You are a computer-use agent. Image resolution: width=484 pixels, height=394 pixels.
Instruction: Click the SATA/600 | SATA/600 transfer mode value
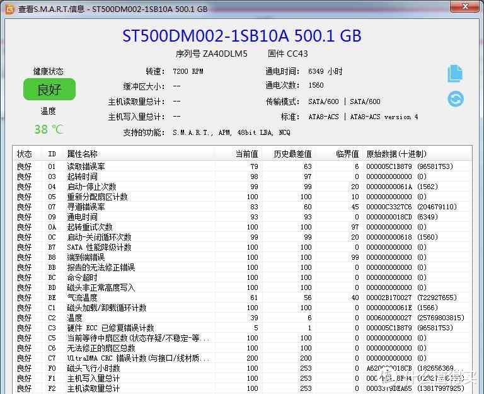(x=344, y=101)
